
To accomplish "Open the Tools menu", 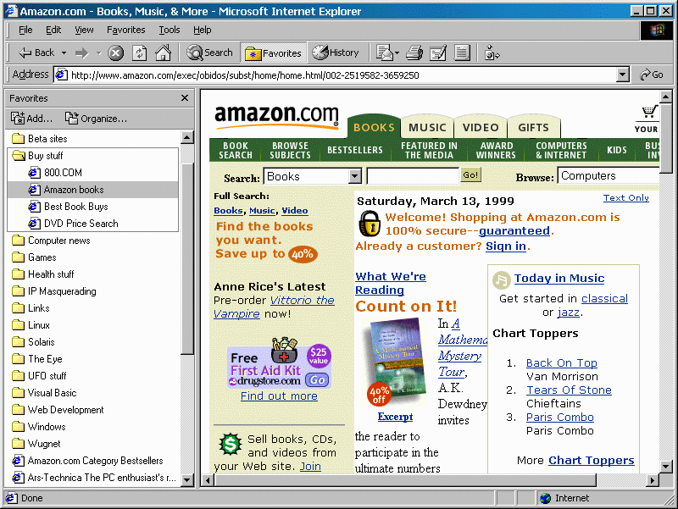I will [x=169, y=30].
